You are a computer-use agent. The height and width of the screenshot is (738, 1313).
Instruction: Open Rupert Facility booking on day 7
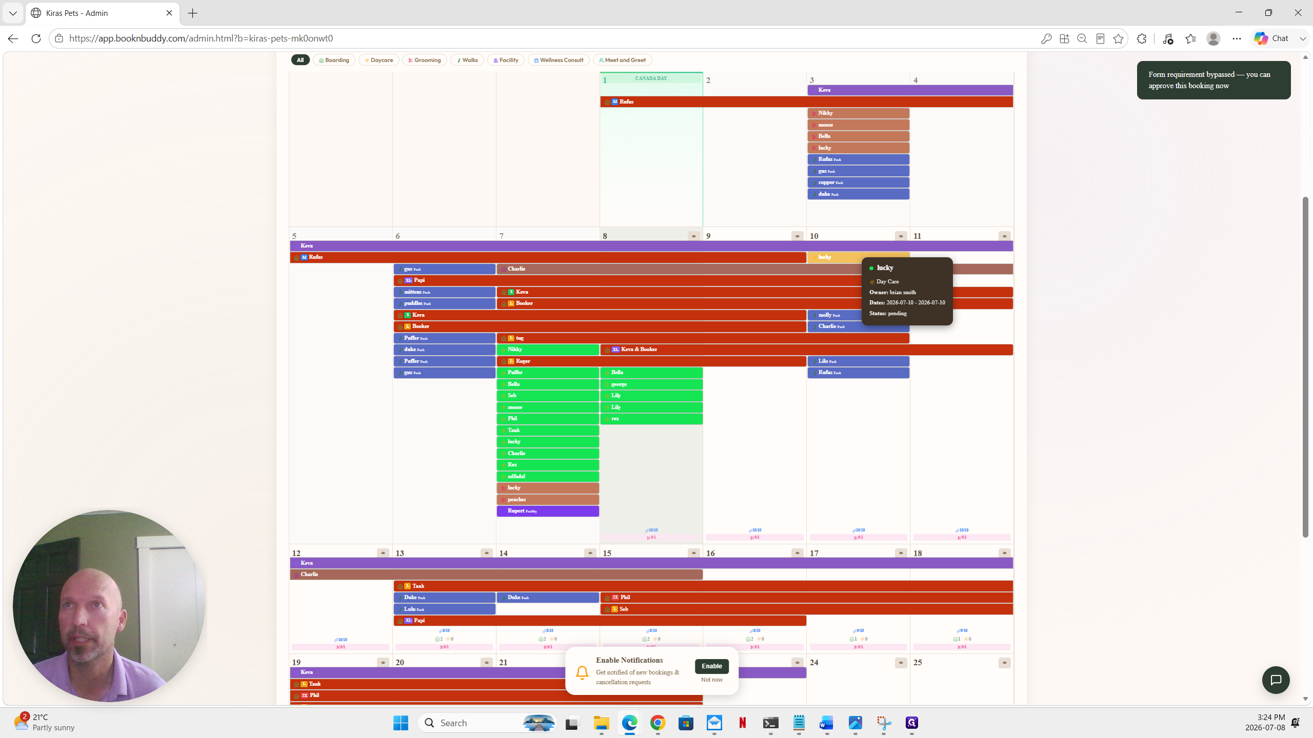point(548,511)
